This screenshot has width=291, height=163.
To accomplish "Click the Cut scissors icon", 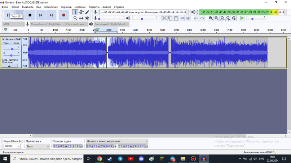I will [164, 18].
